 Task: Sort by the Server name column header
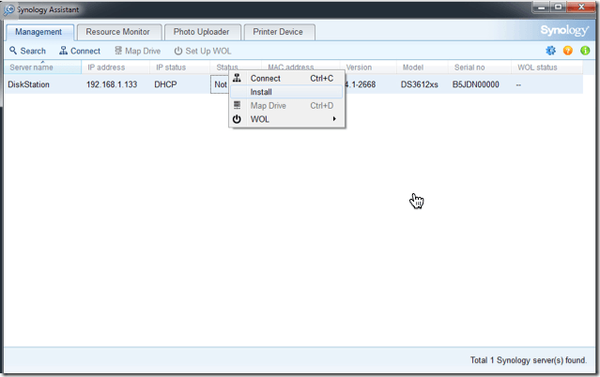pyautogui.click(x=43, y=68)
